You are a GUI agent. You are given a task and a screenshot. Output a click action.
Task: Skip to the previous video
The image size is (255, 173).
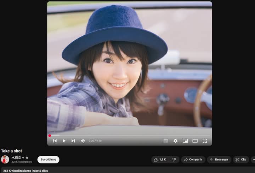coord(55,141)
